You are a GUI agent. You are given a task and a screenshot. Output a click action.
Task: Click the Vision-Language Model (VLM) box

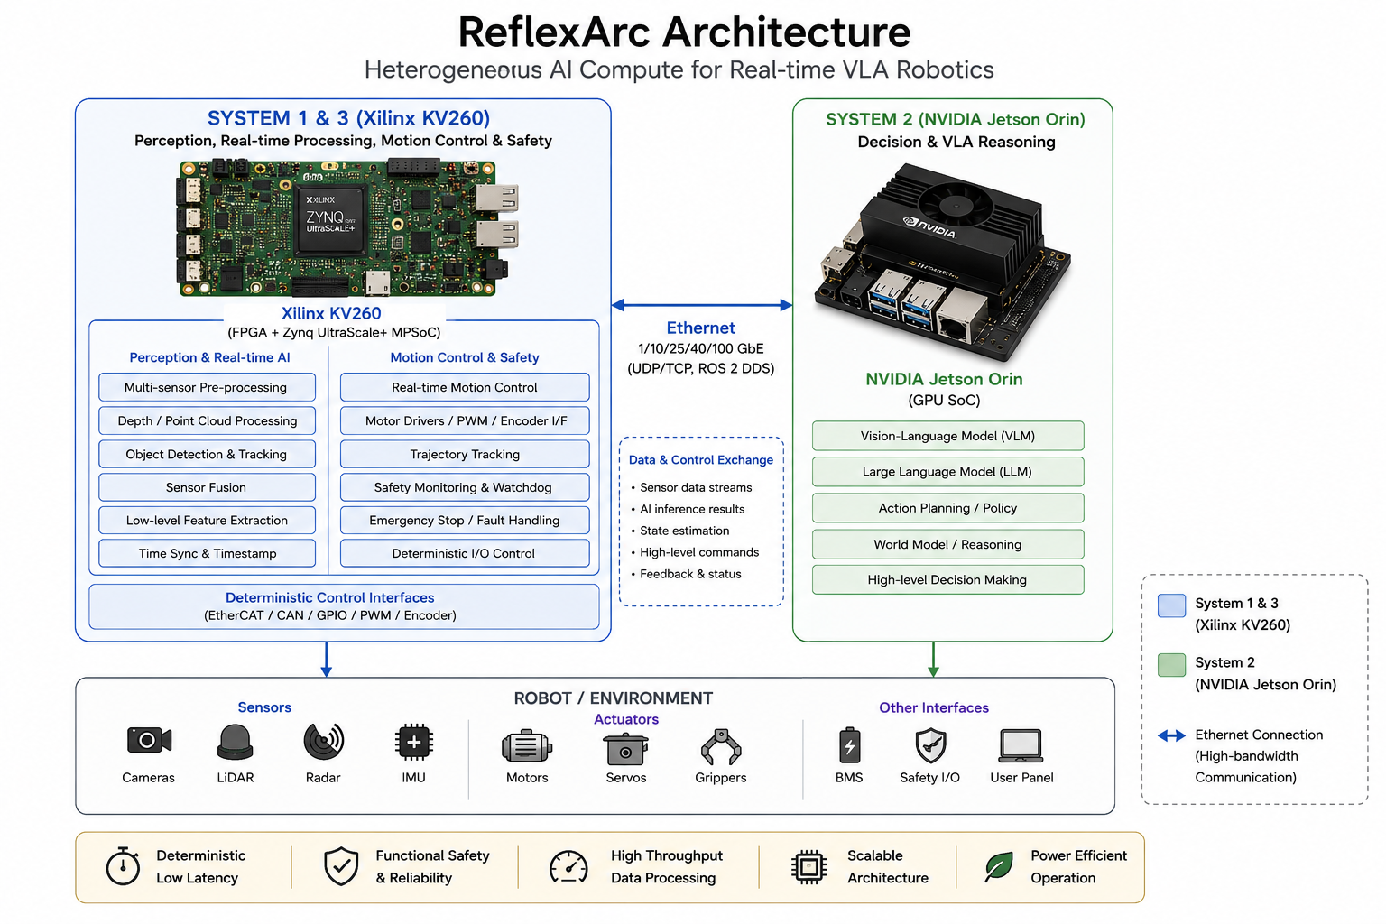pyautogui.click(x=947, y=436)
